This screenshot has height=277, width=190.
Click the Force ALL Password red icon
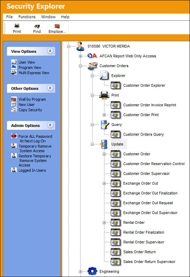pyautogui.click(x=14, y=136)
